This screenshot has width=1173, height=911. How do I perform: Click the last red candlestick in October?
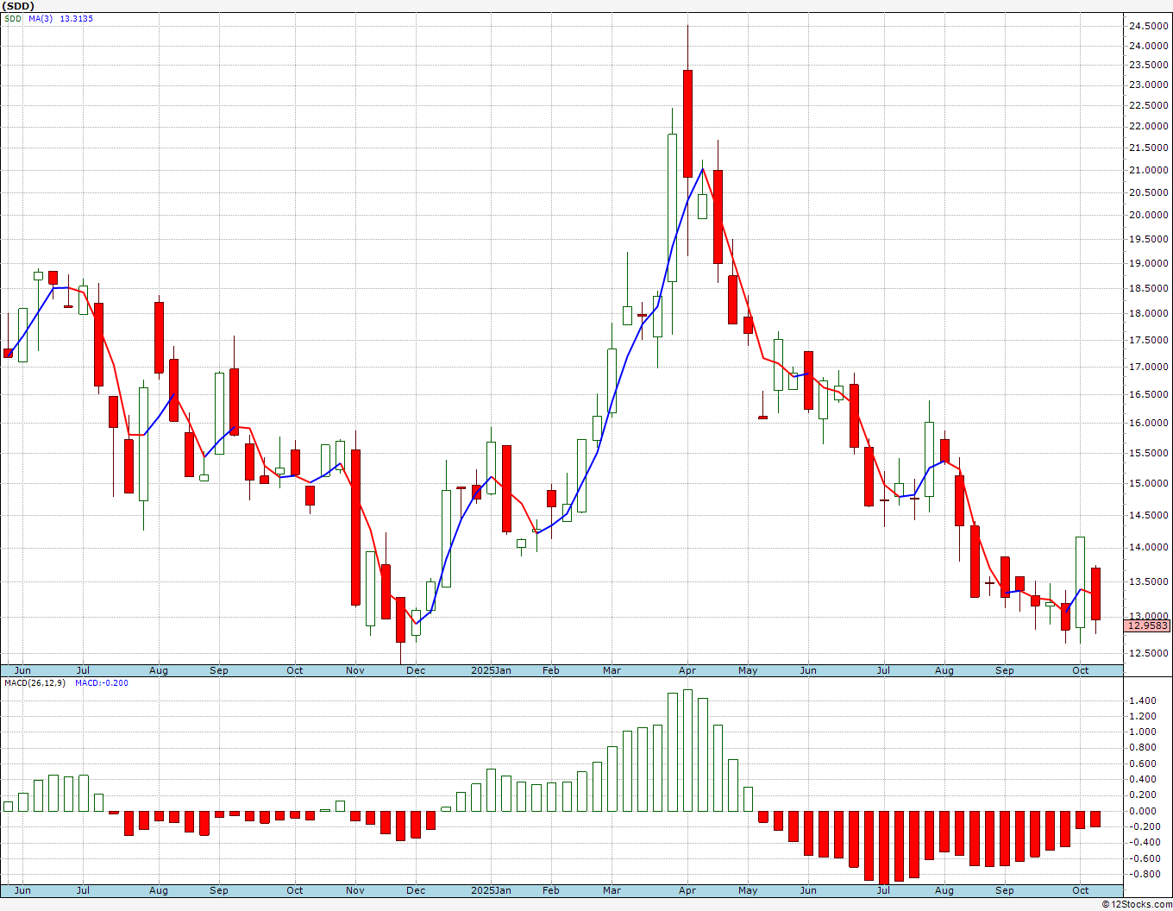[1095, 594]
